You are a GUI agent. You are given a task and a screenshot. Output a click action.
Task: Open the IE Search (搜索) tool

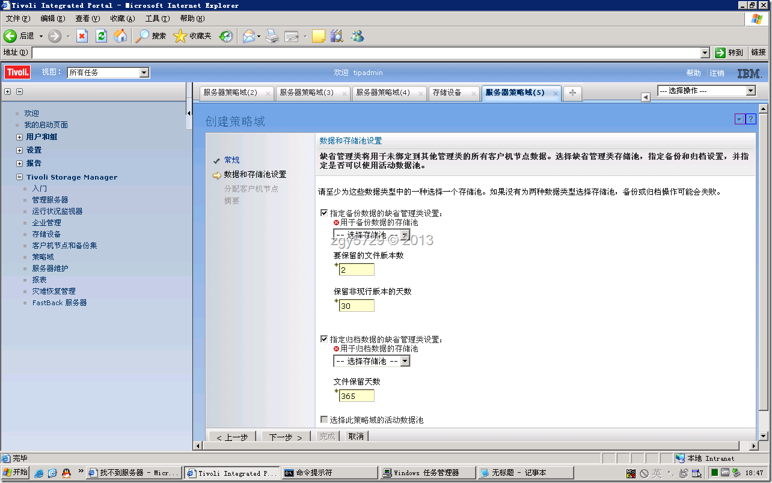click(x=150, y=36)
